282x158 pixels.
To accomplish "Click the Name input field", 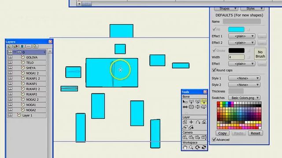I will pyautogui.click(x=242, y=22).
